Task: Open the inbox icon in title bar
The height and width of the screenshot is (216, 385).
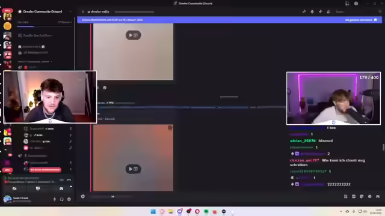Action: 347,4
